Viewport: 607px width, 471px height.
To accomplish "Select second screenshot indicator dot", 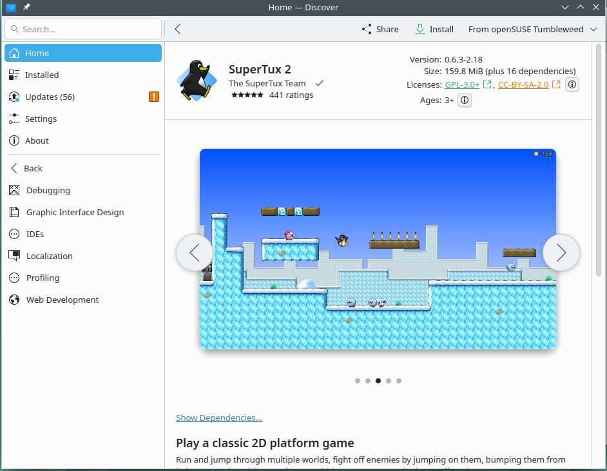I will [368, 381].
